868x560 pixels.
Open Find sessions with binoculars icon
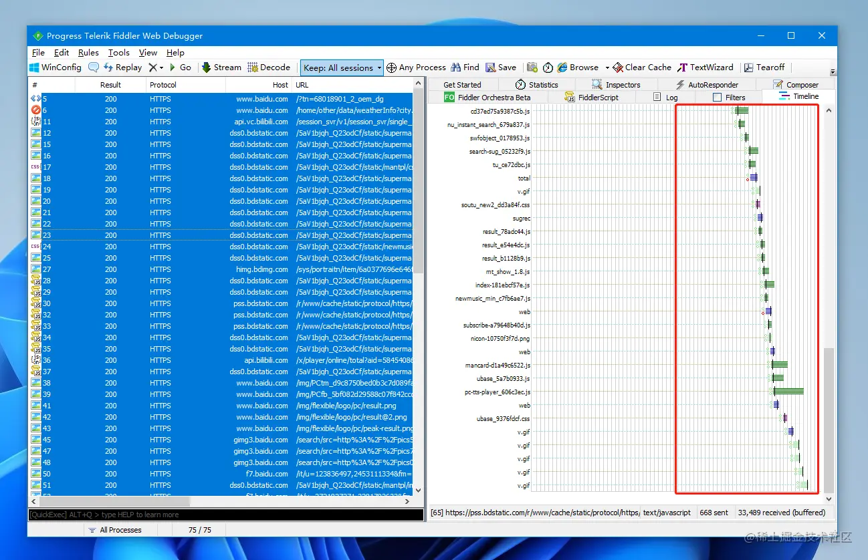(465, 67)
